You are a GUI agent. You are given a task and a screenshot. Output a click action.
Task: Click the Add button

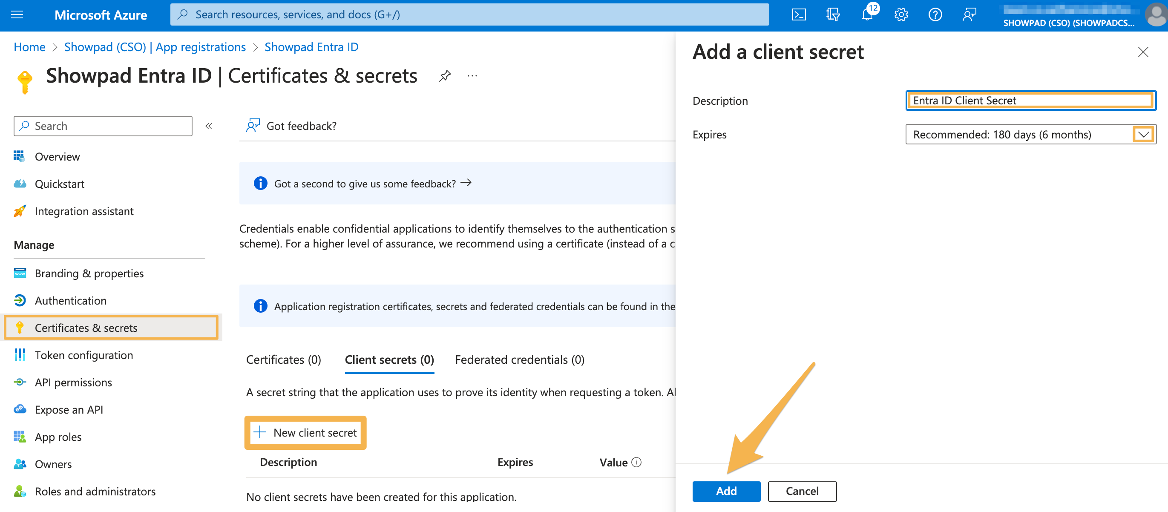[x=726, y=491]
